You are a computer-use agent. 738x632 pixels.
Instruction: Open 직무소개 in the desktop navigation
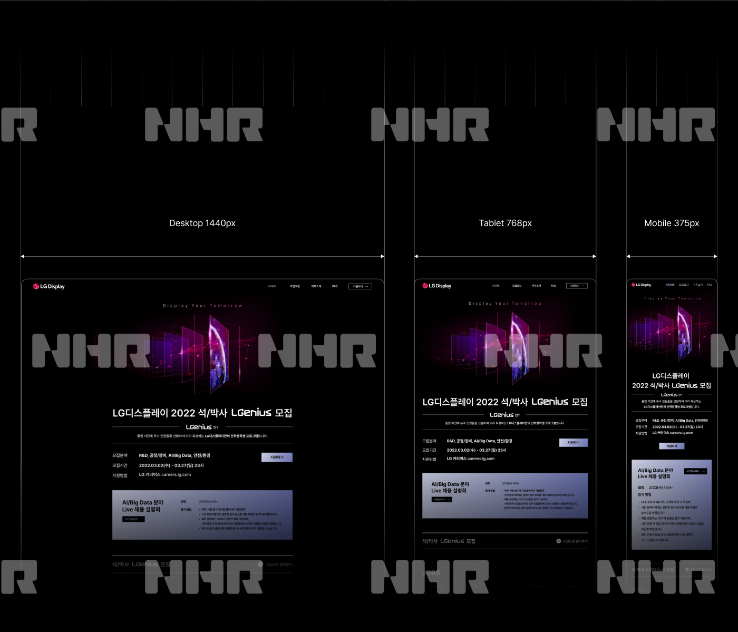click(316, 286)
